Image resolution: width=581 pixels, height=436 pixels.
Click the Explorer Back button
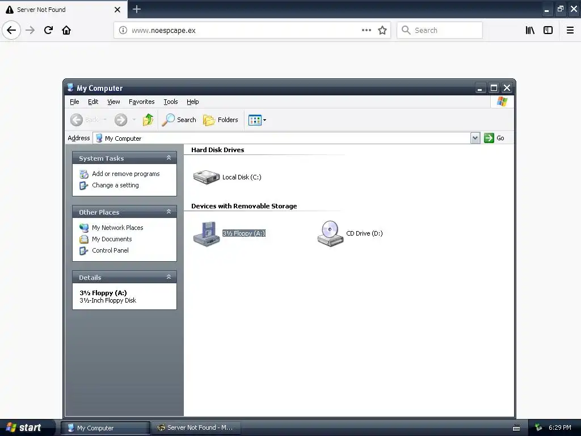point(85,120)
